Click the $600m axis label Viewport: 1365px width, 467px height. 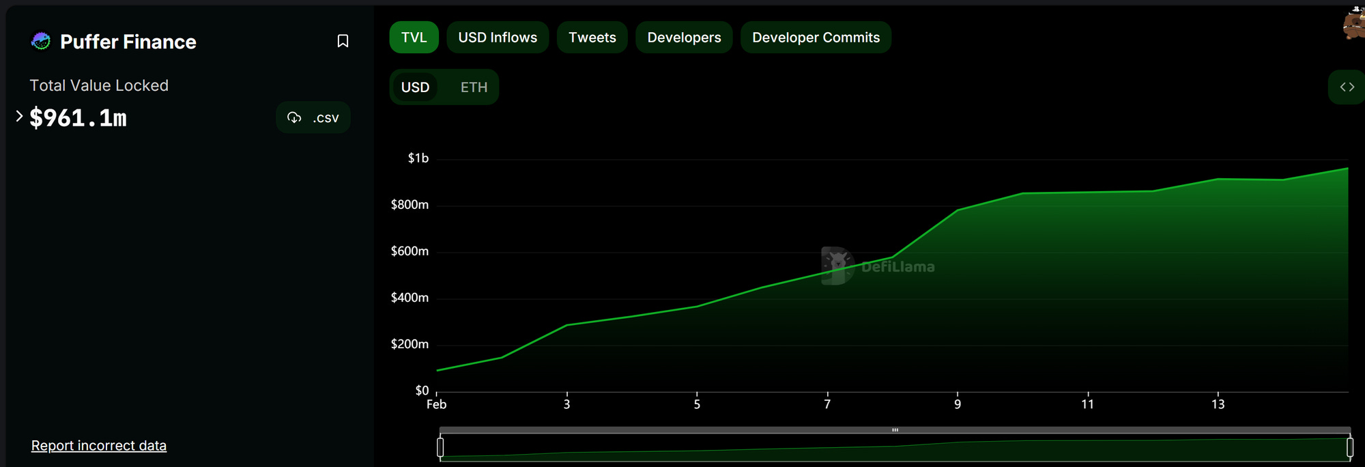click(409, 251)
